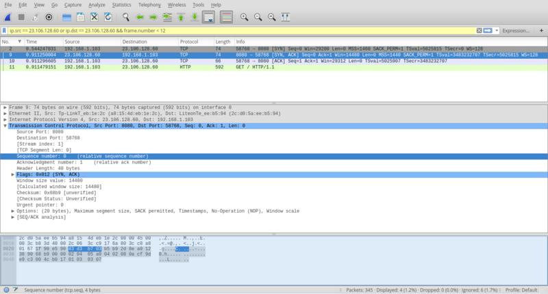Viewport: 548px width, 294px height.
Task: Expand the Flags: 0x012 (SYN, ACK) row
Action: [x=14, y=174]
